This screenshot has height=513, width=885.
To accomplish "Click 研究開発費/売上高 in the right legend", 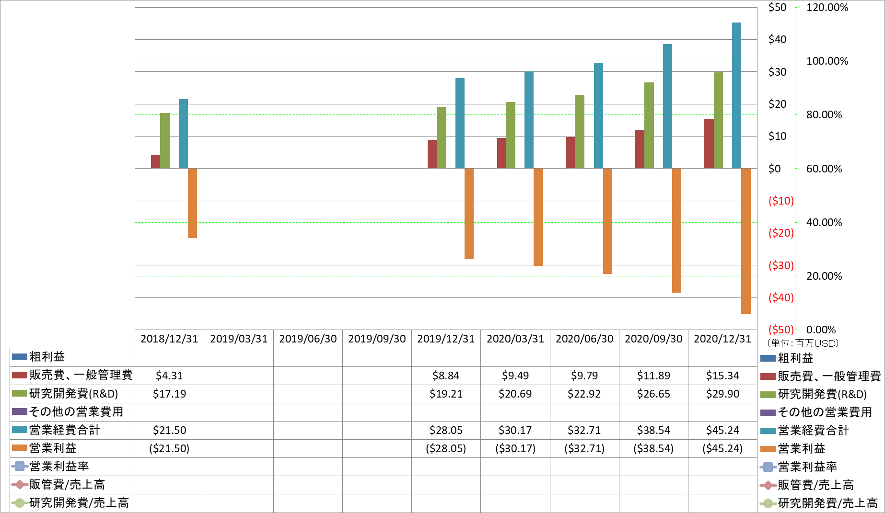I will 827,503.
